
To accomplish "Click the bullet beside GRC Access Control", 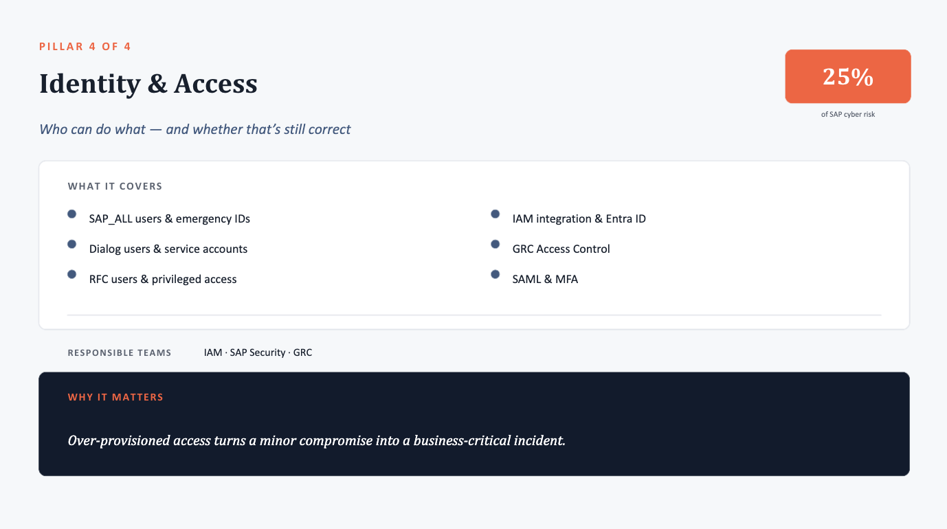I will coord(495,245).
